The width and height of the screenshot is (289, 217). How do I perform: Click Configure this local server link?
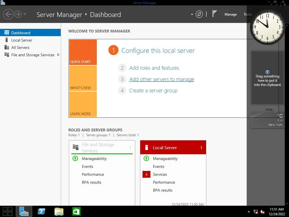coord(158,51)
